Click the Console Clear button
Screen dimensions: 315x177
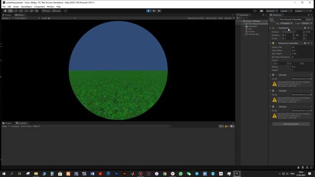point(4,126)
